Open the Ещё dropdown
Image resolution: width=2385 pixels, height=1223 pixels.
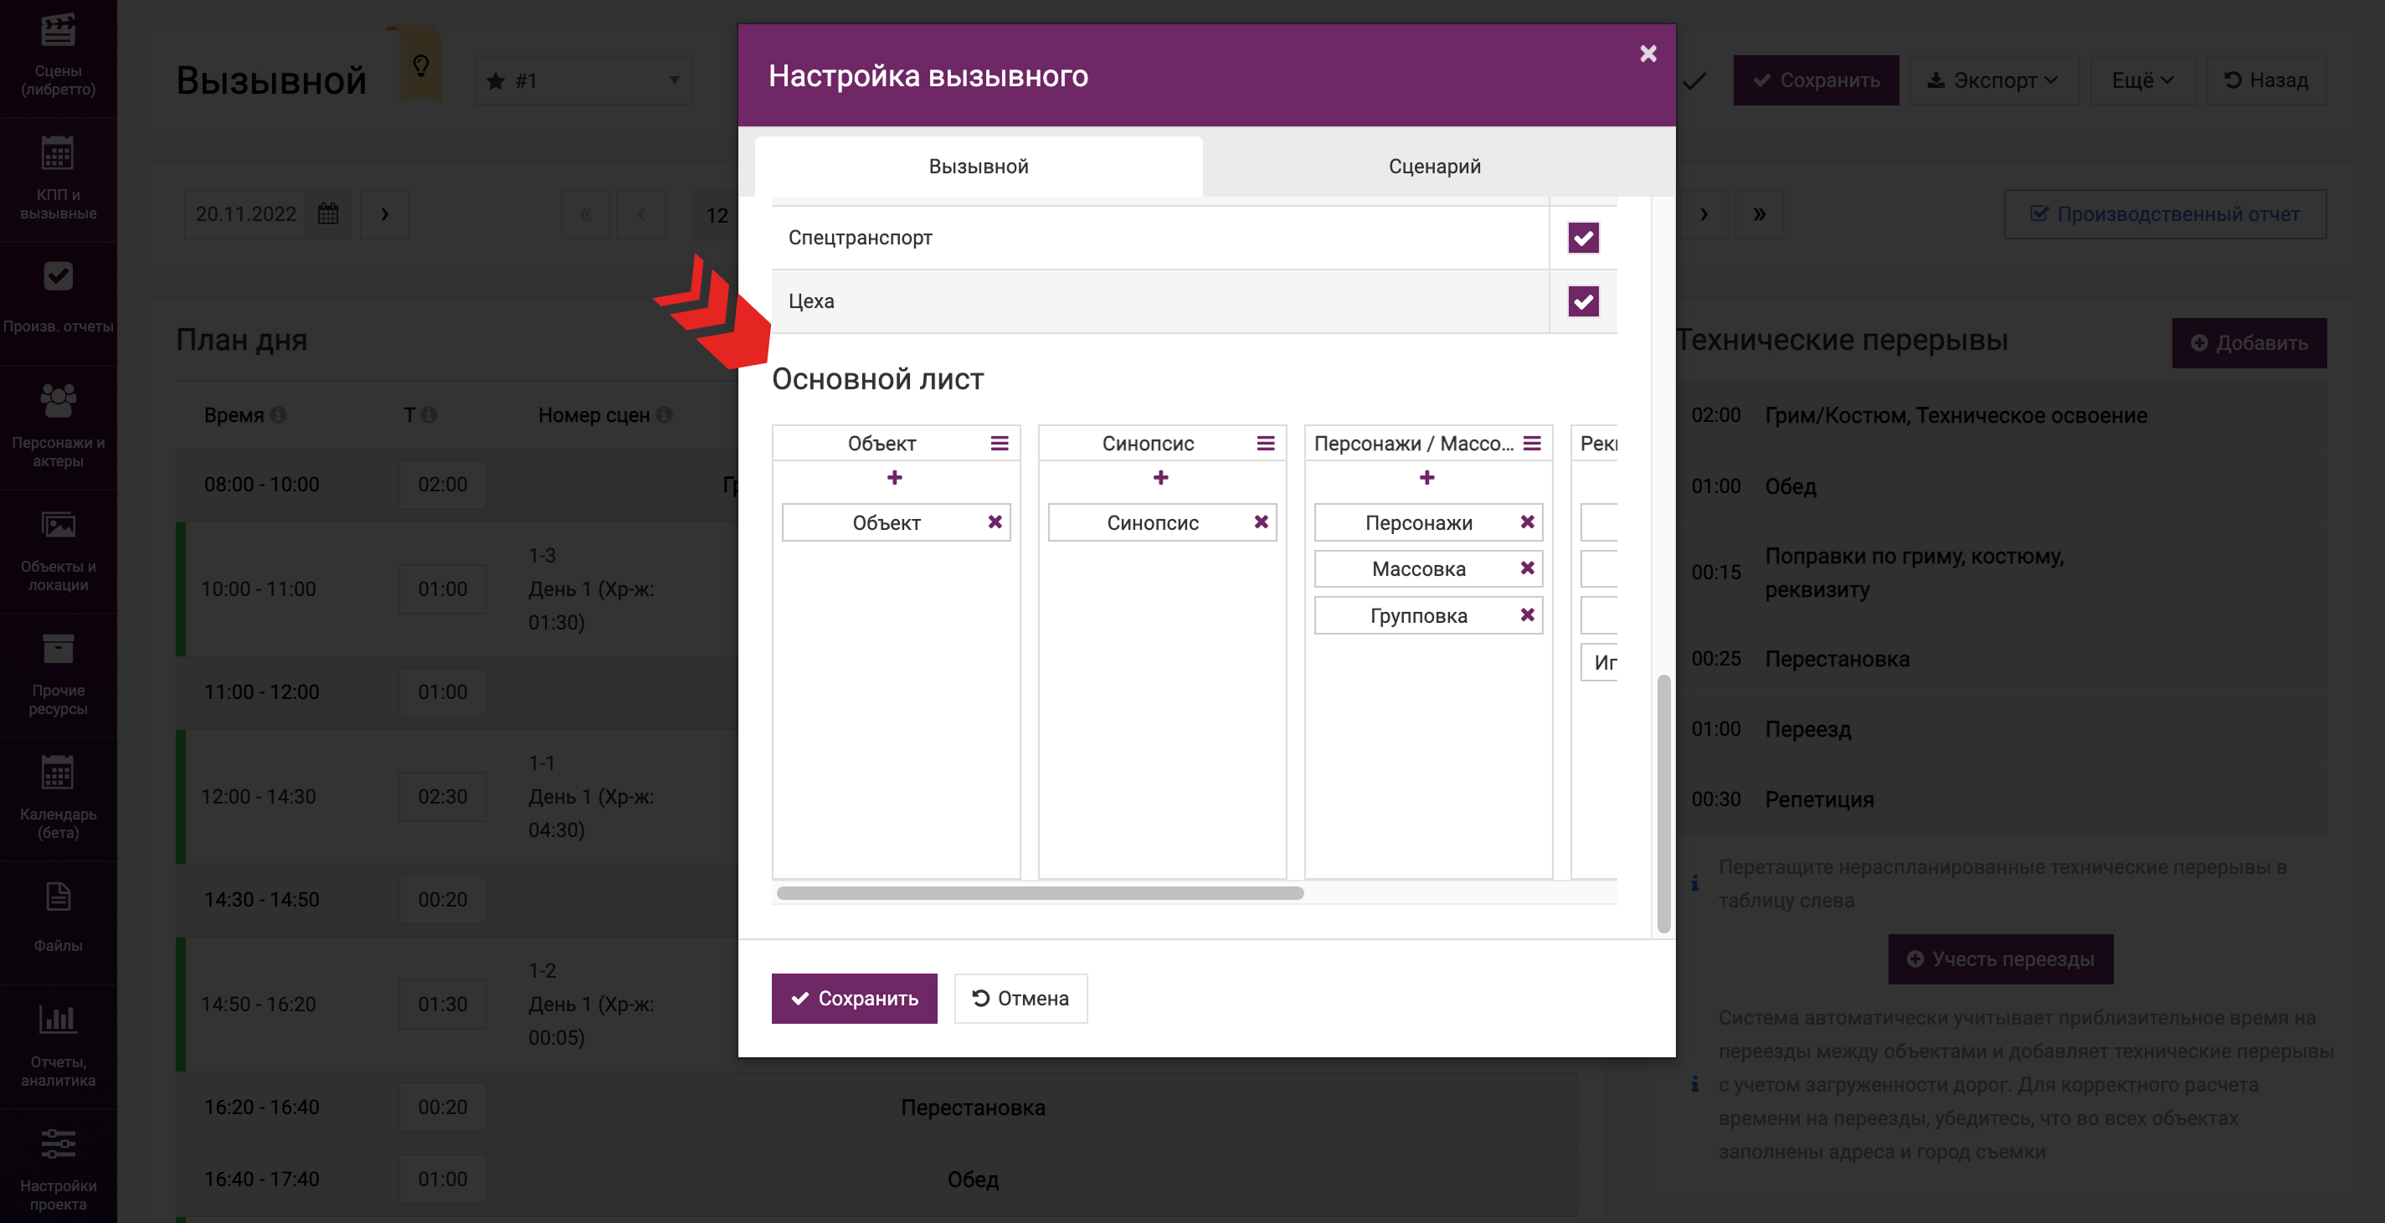[x=2141, y=80]
